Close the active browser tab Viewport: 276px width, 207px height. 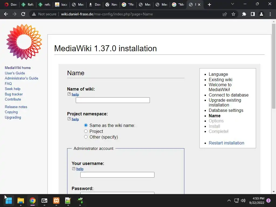[199, 5]
